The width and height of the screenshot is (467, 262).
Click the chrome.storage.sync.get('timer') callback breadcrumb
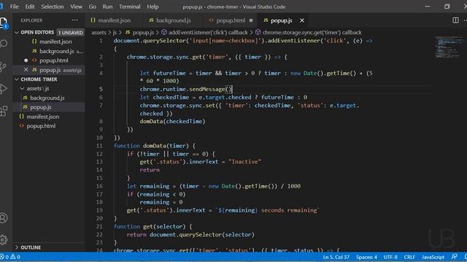click(x=308, y=32)
